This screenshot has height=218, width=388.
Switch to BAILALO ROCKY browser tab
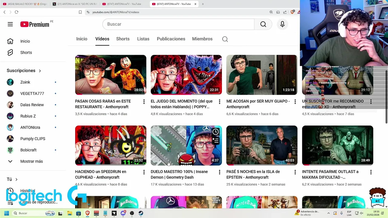pos(25,4)
